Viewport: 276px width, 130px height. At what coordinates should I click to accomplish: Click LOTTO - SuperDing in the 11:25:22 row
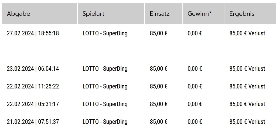point(105,86)
